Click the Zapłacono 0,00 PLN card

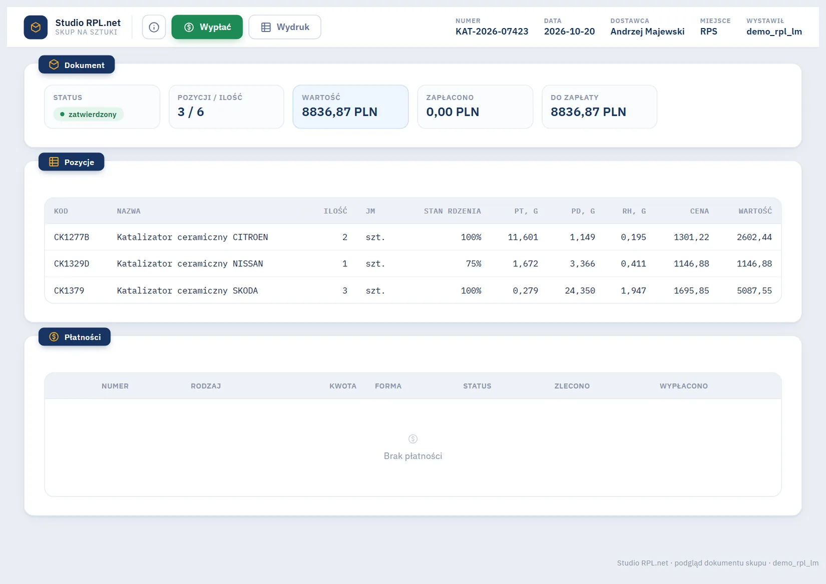475,107
